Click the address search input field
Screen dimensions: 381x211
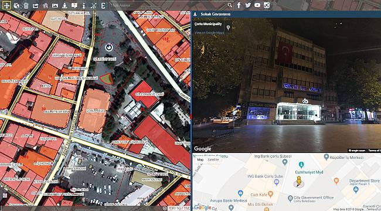click(x=168, y=5)
